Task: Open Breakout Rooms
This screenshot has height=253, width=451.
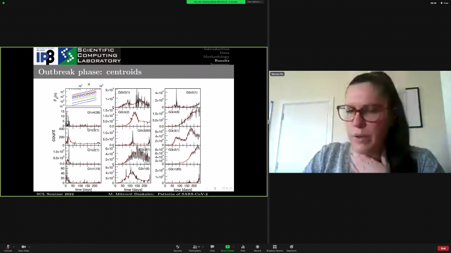Action: coord(275,248)
